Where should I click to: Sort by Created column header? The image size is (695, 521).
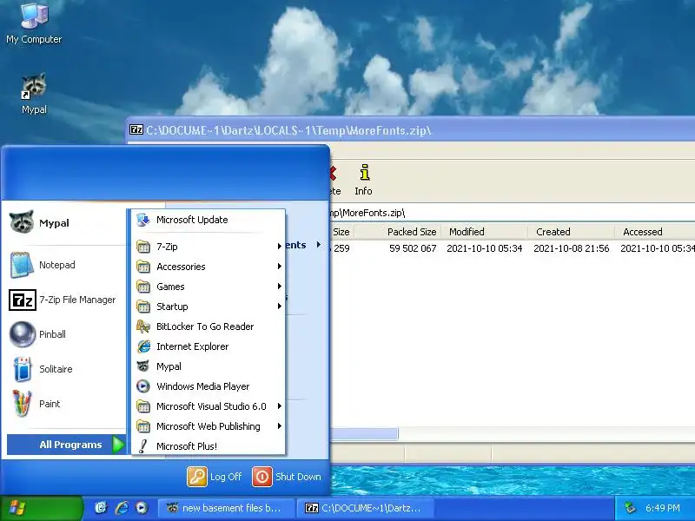coord(571,232)
